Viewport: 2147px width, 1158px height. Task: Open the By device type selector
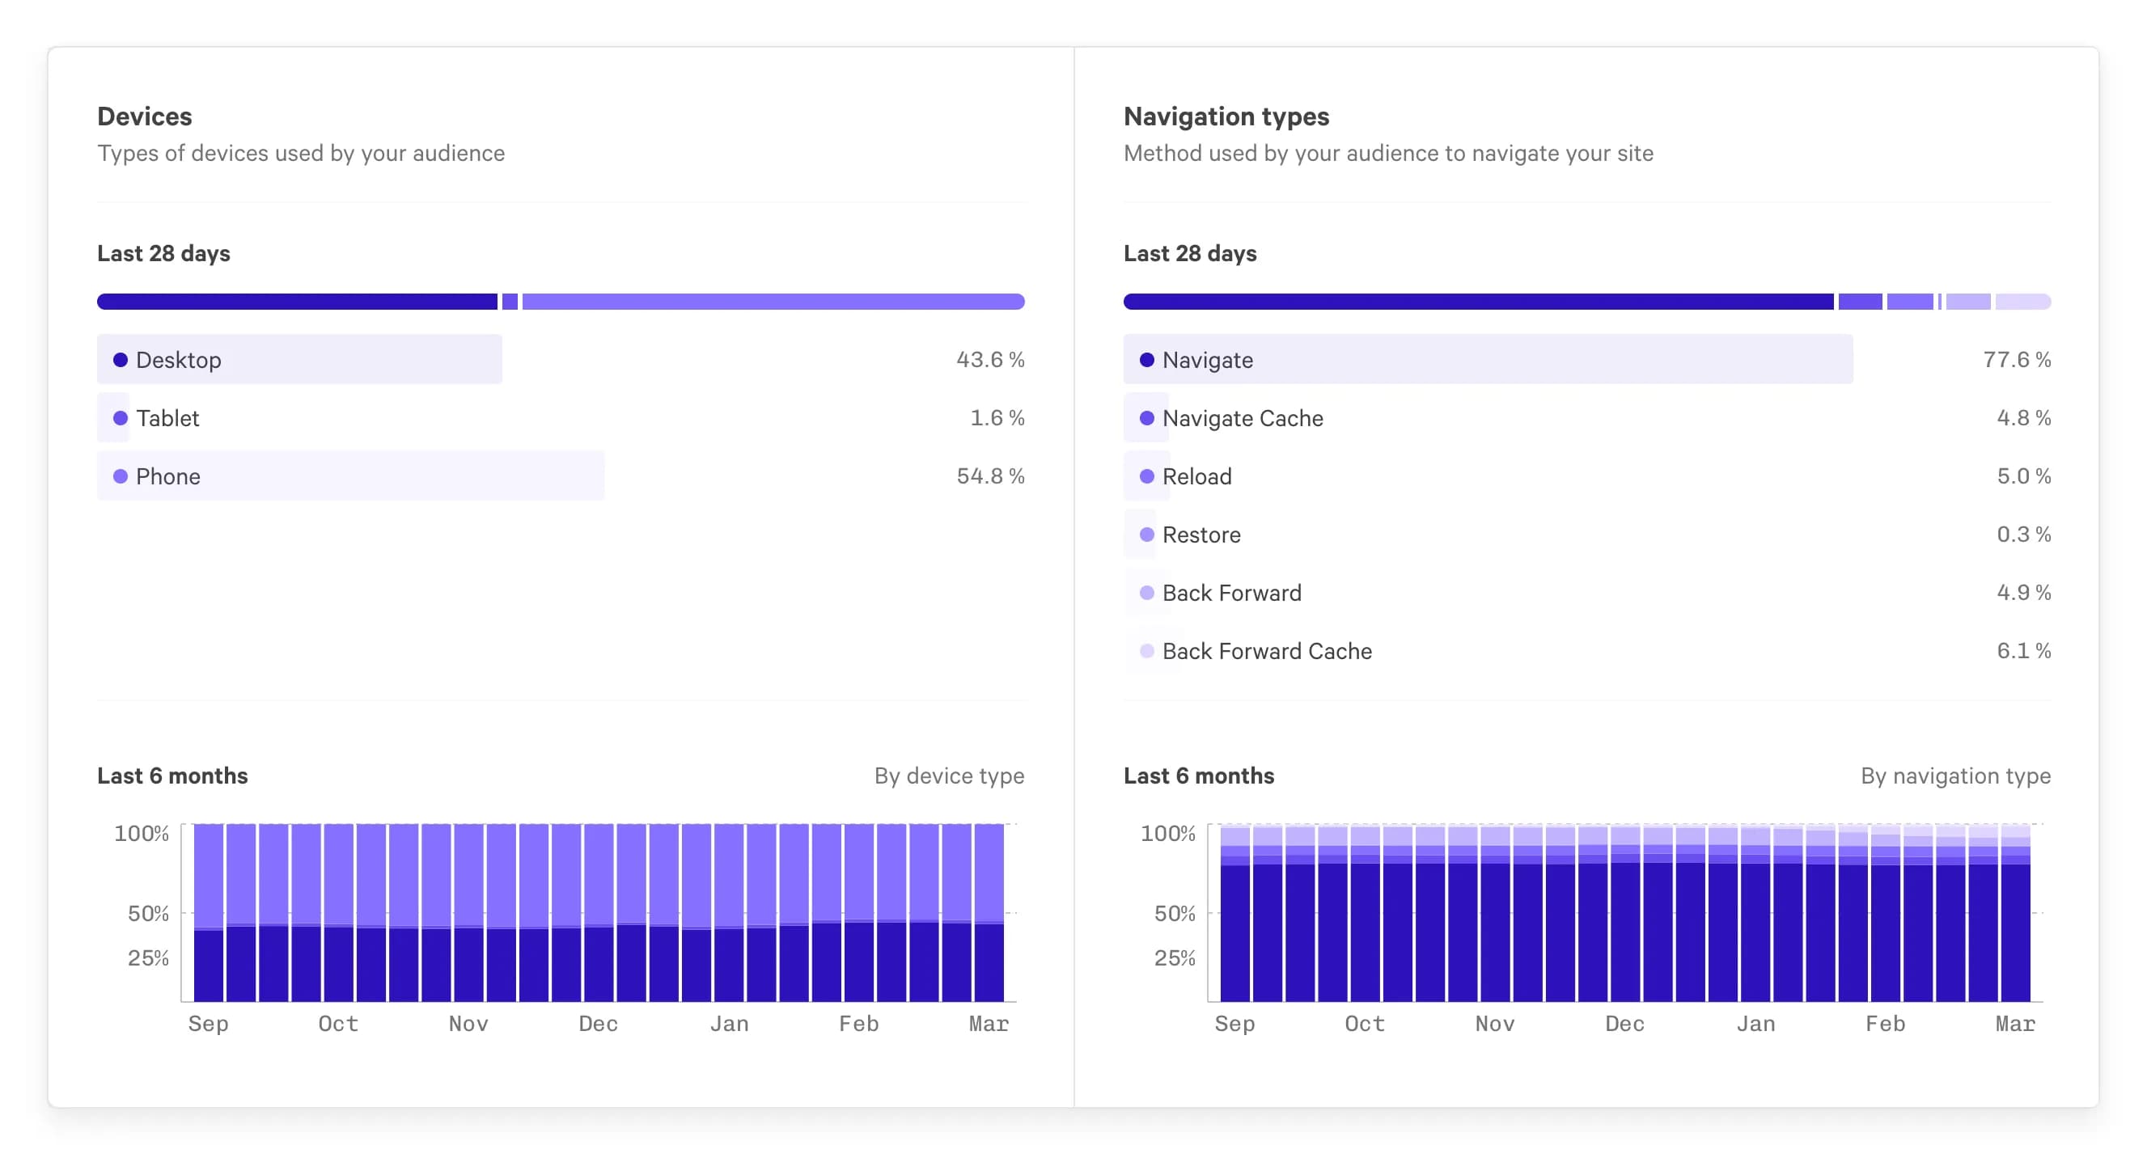(x=949, y=776)
